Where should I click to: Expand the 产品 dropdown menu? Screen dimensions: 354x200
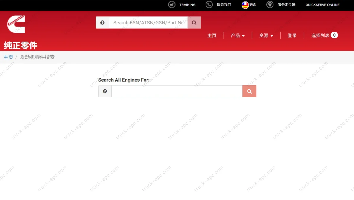237,36
